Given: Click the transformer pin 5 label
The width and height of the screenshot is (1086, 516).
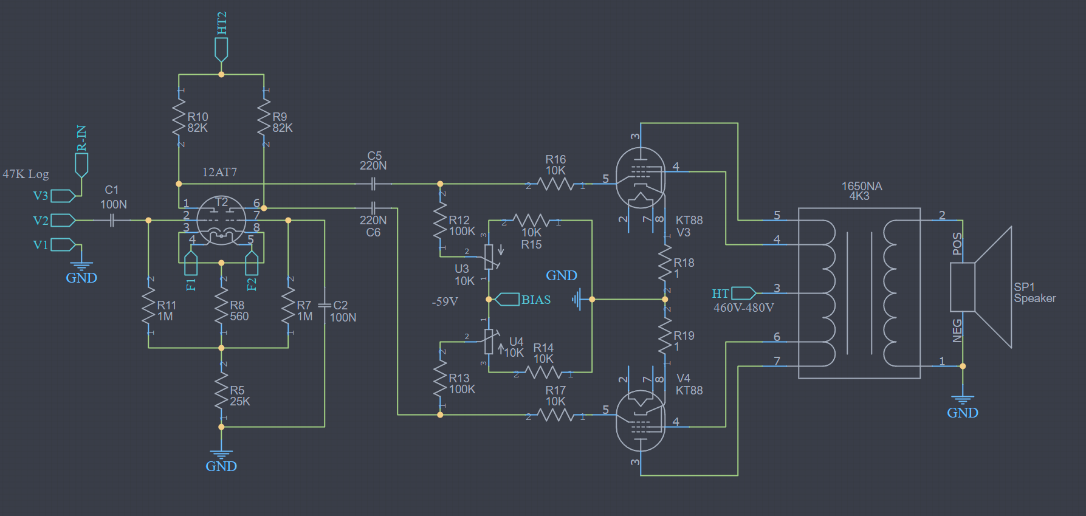Looking at the screenshot, I should click(x=777, y=215).
